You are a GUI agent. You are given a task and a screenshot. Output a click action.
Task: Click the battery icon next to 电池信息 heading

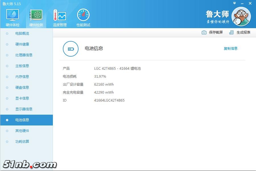tap(71, 49)
